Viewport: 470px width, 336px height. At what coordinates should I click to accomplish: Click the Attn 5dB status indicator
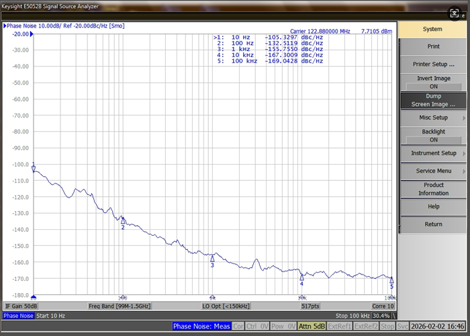pos(312,327)
